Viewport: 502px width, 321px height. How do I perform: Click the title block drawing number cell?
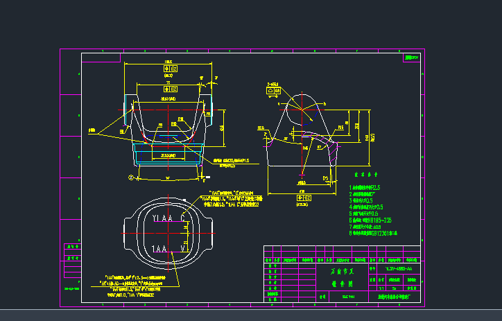tap(399, 268)
